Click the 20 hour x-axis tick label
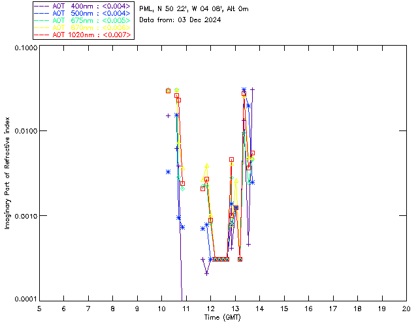418x334 pixels. (406, 309)
